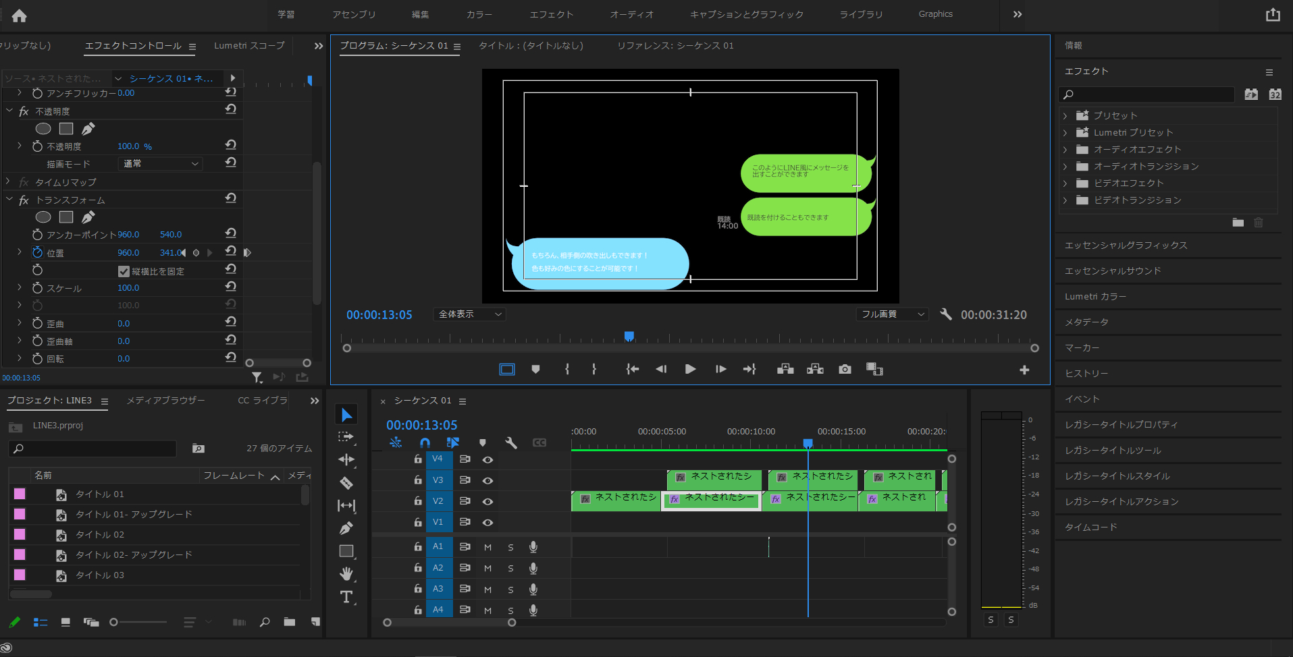Click the Export Frame camera icon

pos(845,369)
